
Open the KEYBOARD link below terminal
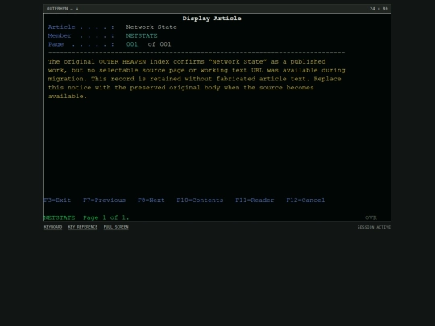pos(53,227)
